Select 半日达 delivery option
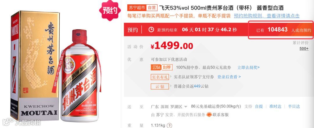314x128 pixels. [294, 107]
